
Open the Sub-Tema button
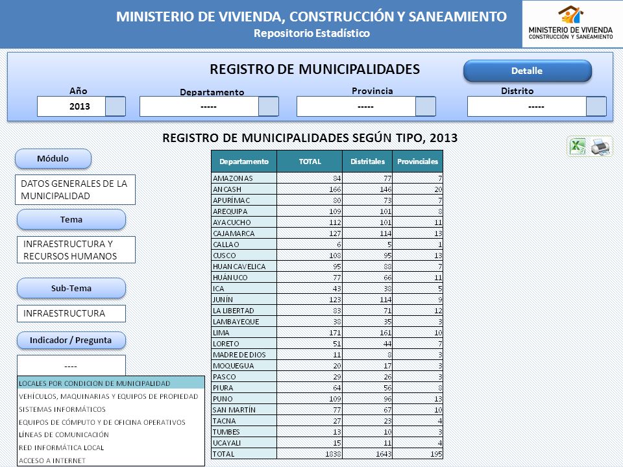click(71, 288)
